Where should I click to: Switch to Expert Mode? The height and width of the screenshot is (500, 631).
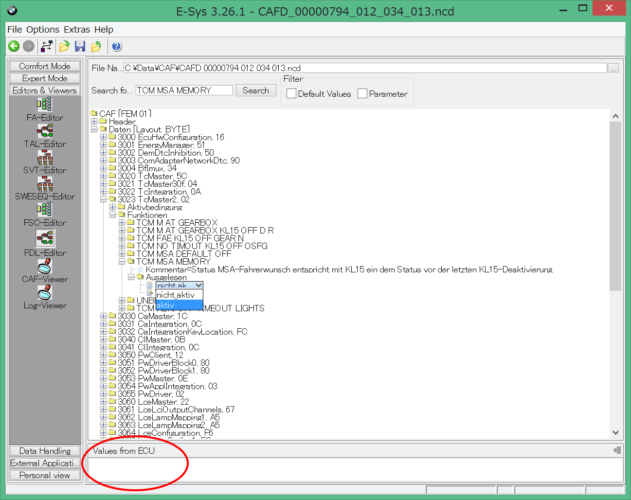(45, 78)
